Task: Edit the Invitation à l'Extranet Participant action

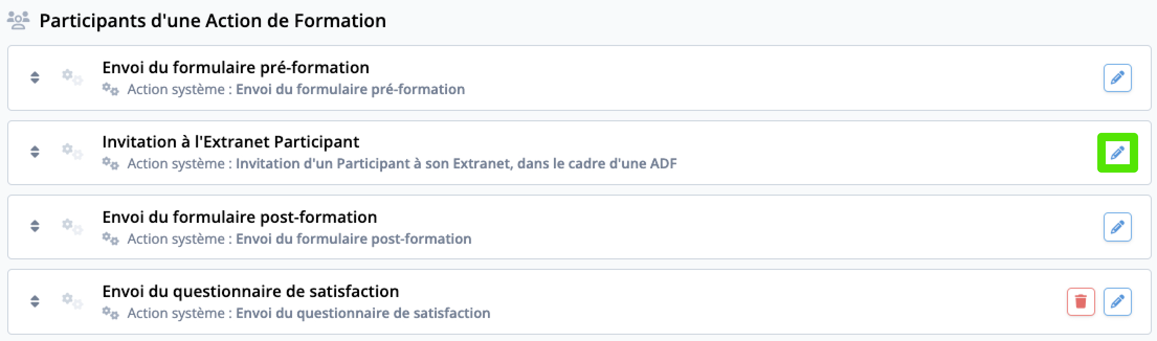Action: point(1117,153)
